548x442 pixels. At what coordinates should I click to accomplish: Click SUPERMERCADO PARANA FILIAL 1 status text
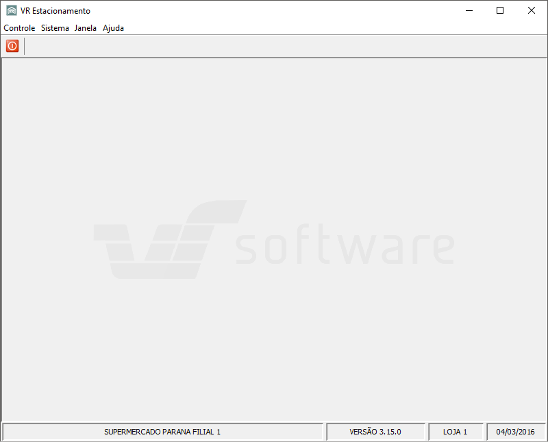[x=162, y=432]
